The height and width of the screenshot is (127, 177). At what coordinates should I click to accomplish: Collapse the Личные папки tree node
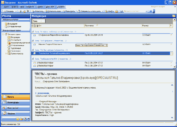pos(3,34)
